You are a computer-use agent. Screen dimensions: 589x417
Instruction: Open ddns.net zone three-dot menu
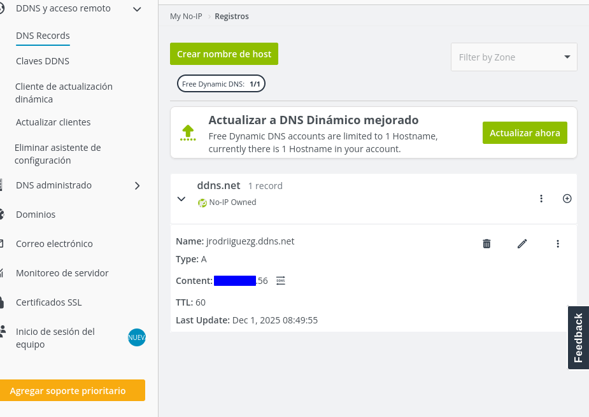pos(541,199)
